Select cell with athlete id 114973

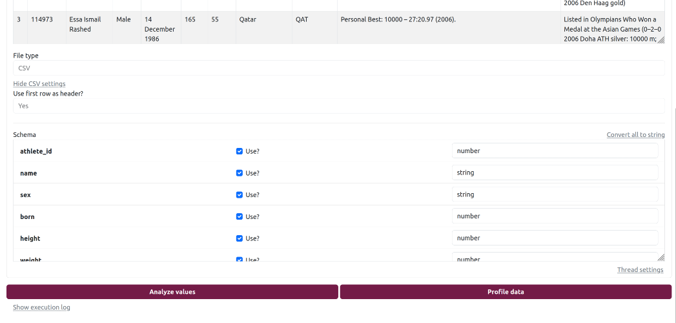(46, 28)
